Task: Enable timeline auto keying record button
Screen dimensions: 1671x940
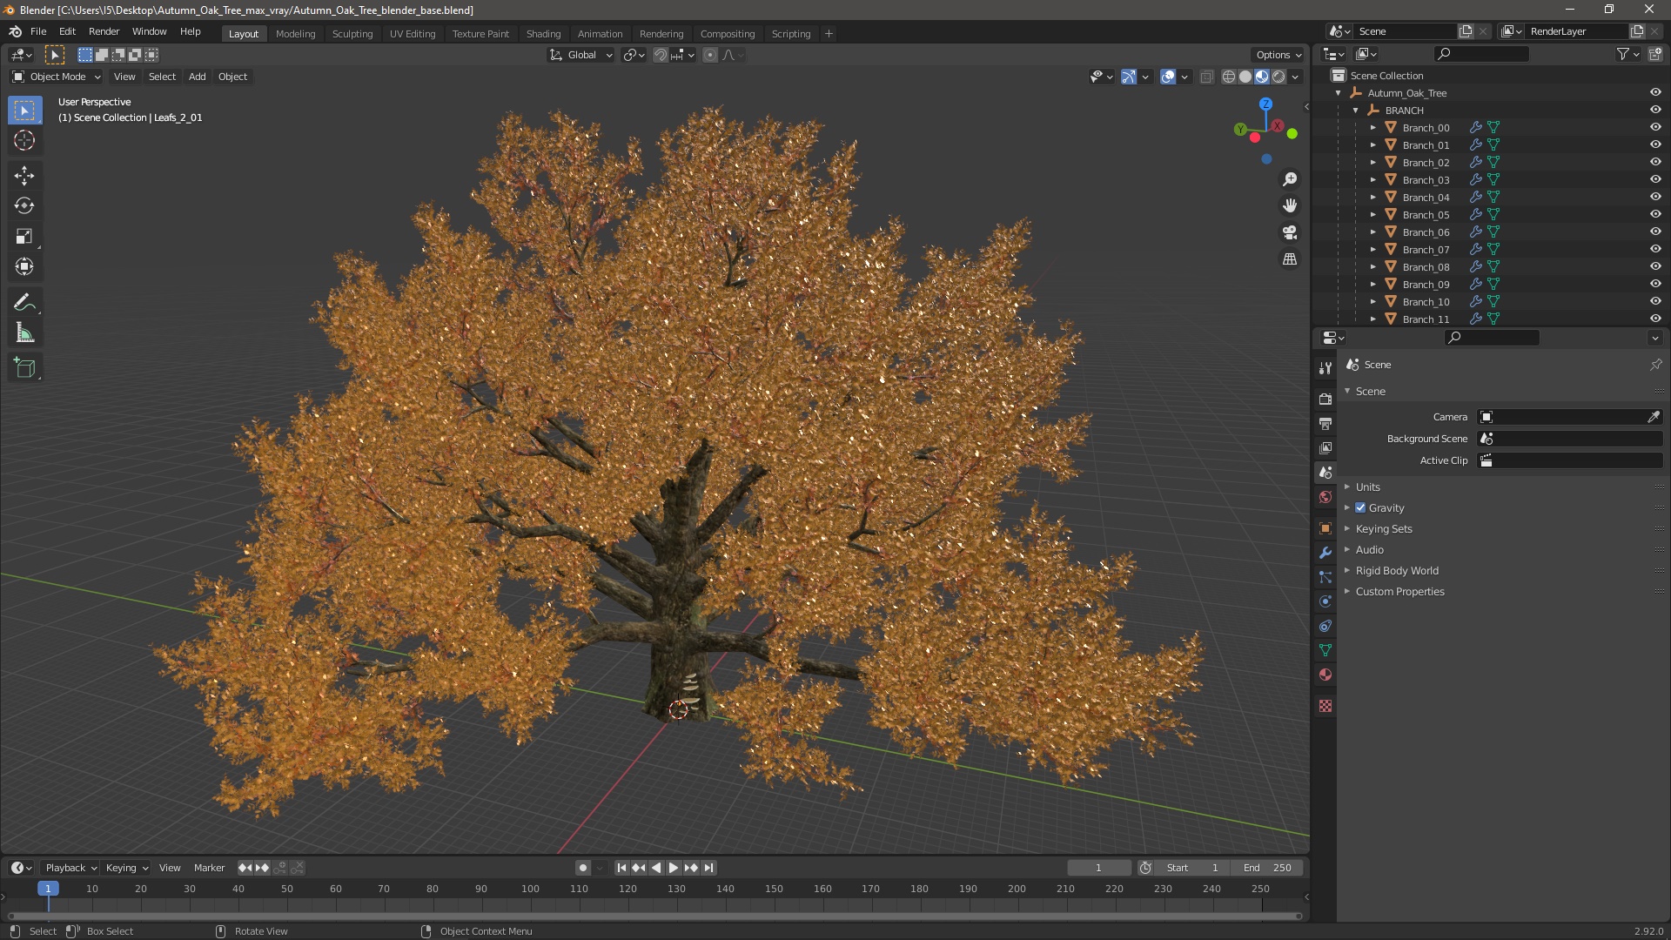Action: (x=582, y=868)
